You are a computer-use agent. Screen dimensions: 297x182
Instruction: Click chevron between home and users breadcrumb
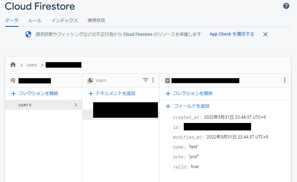(x=22, y=65)
